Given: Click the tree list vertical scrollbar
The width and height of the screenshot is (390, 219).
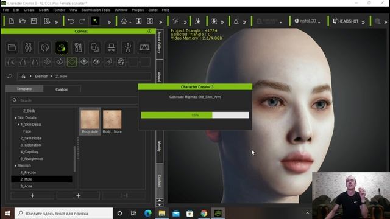Looking at the screenshot, I should (x=74, y=159).
